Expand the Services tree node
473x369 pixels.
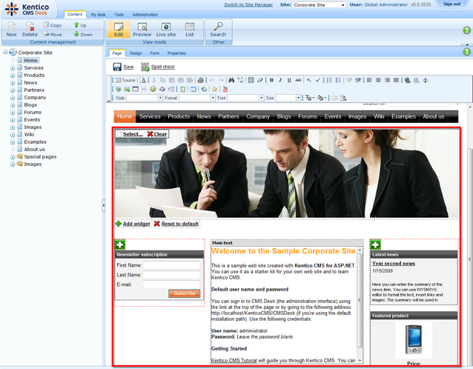[13, 68]
